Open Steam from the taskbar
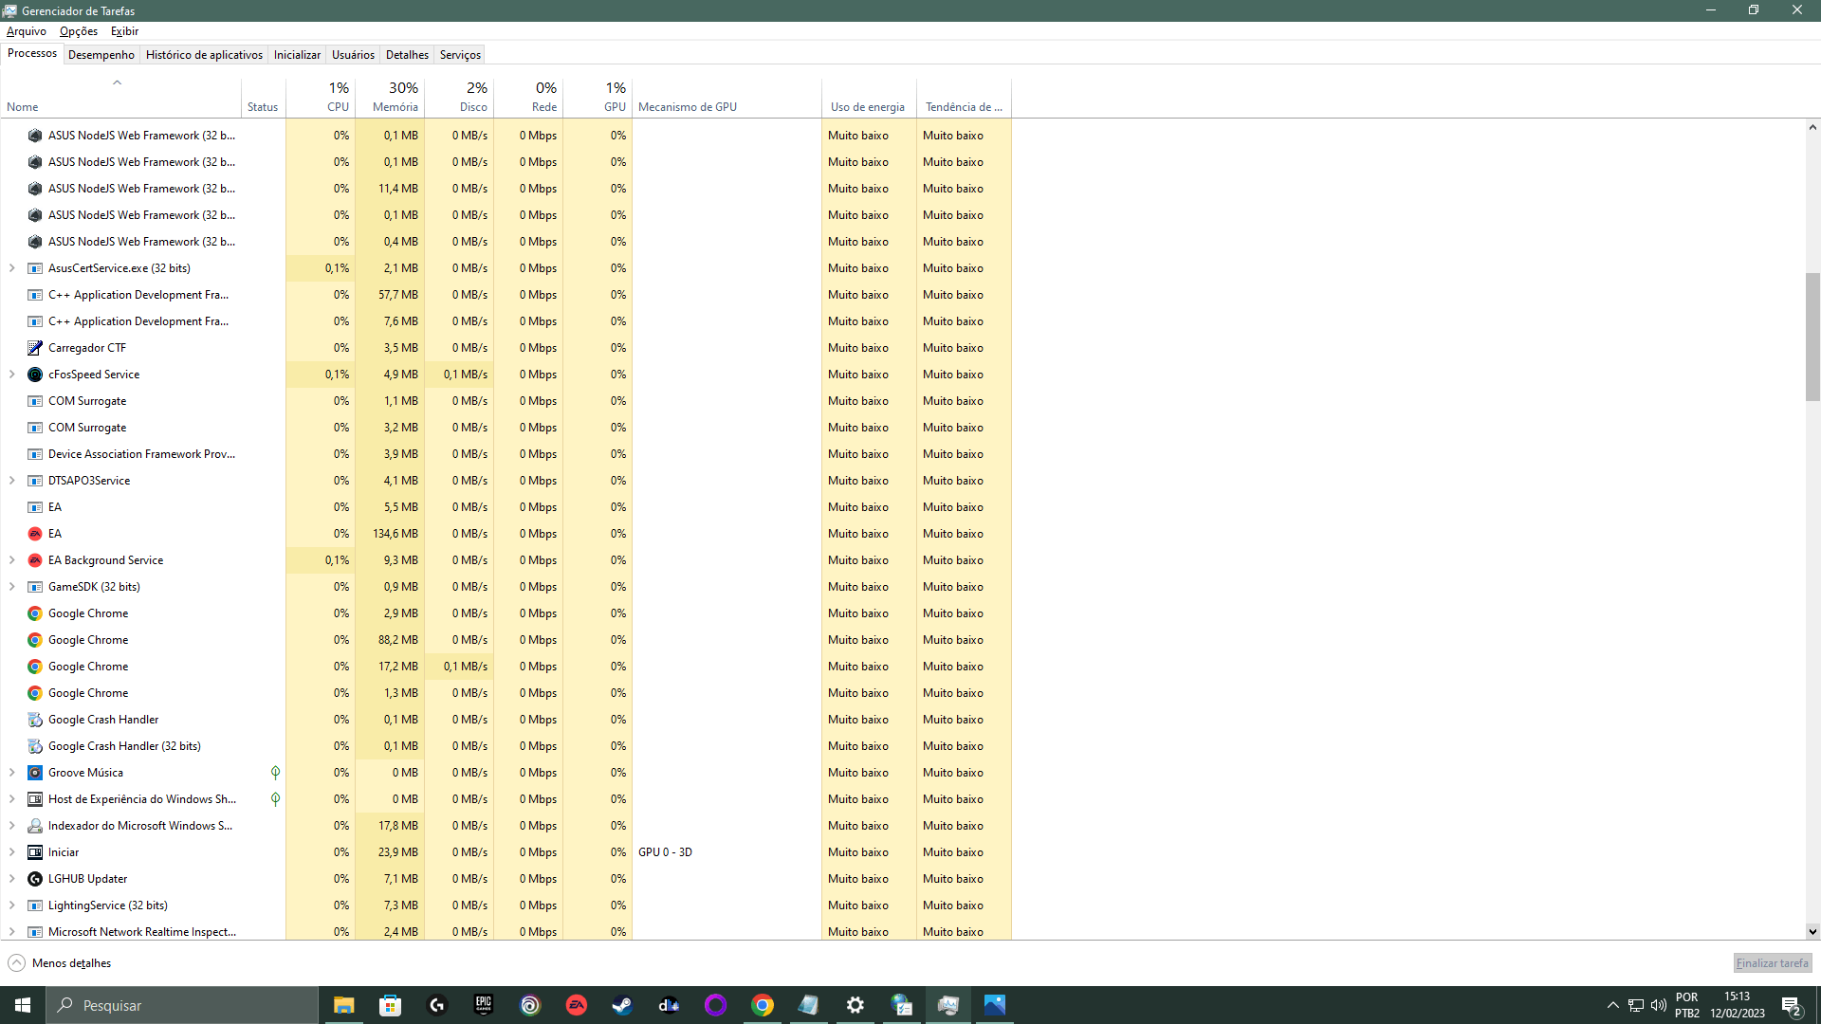The image size is (1821, 1024). click(x=622, y=1005)
